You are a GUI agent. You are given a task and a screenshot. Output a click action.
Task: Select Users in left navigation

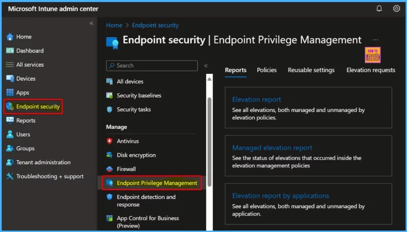click(x=23, y=135)
